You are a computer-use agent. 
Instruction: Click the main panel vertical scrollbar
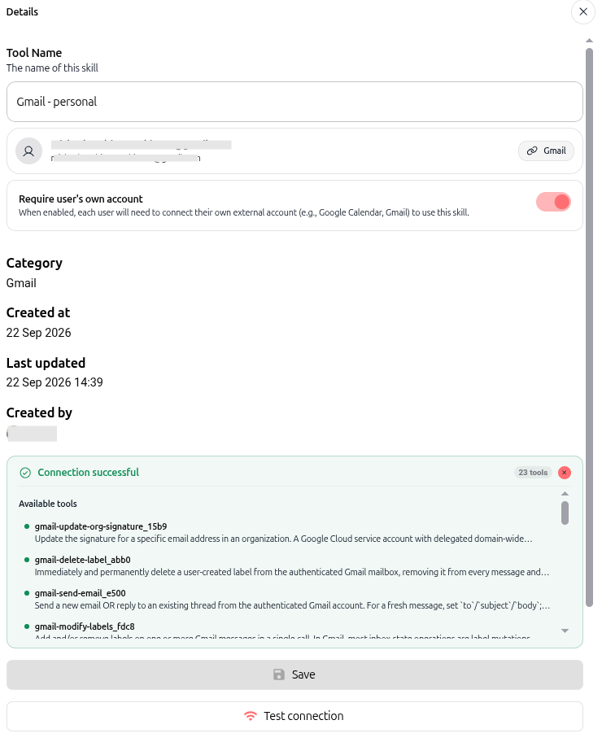589,327
